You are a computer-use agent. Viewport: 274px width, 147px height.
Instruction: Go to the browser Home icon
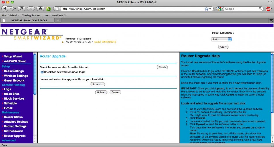coord(40,9)
